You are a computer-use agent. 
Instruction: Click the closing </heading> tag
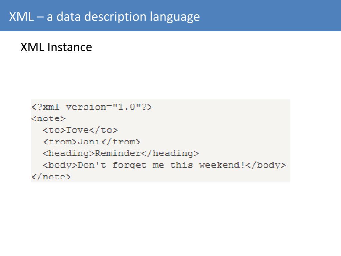coord(170,153)
